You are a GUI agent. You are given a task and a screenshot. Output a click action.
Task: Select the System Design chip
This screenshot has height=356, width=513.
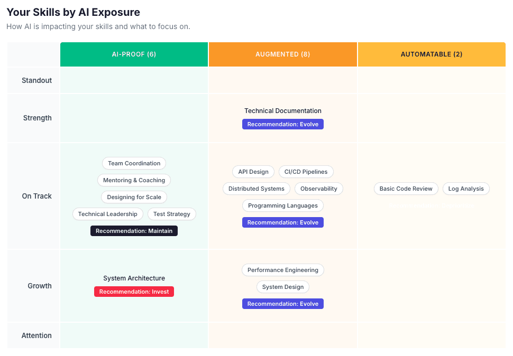282,287
